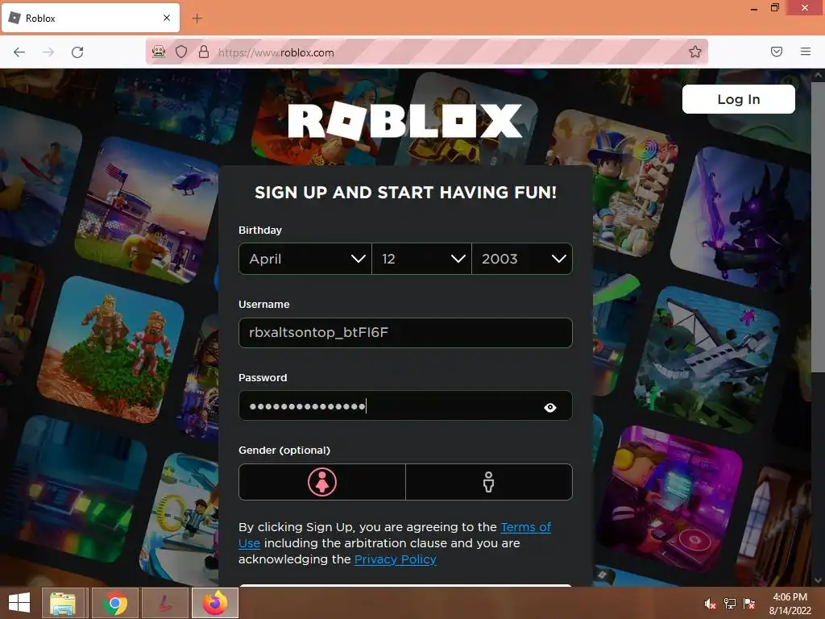Select the Roblox browser tab
This screenshot has height=619, width=825.
point(91,18)
